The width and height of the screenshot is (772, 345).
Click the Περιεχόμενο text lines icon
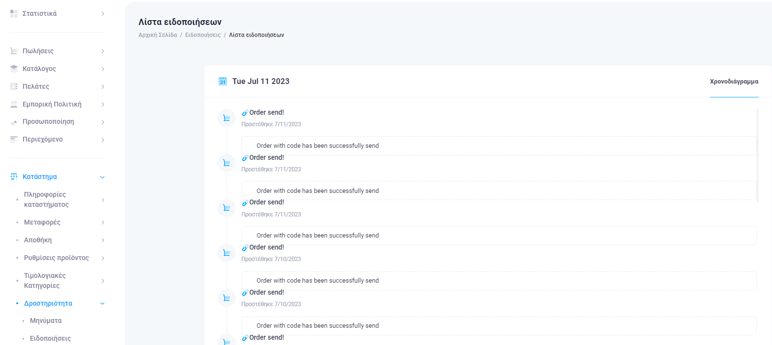click(x=14, y=139)
